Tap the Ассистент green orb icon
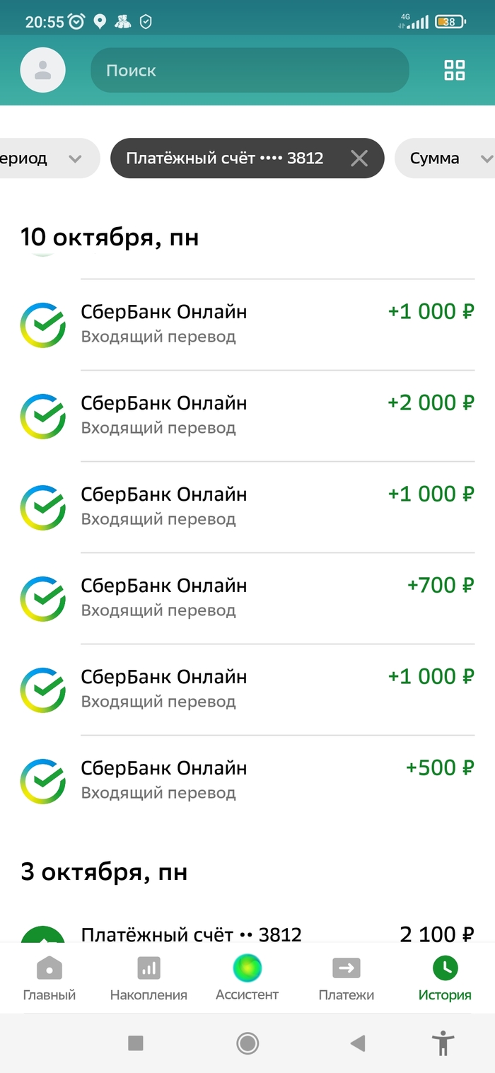 pos(248,967)
